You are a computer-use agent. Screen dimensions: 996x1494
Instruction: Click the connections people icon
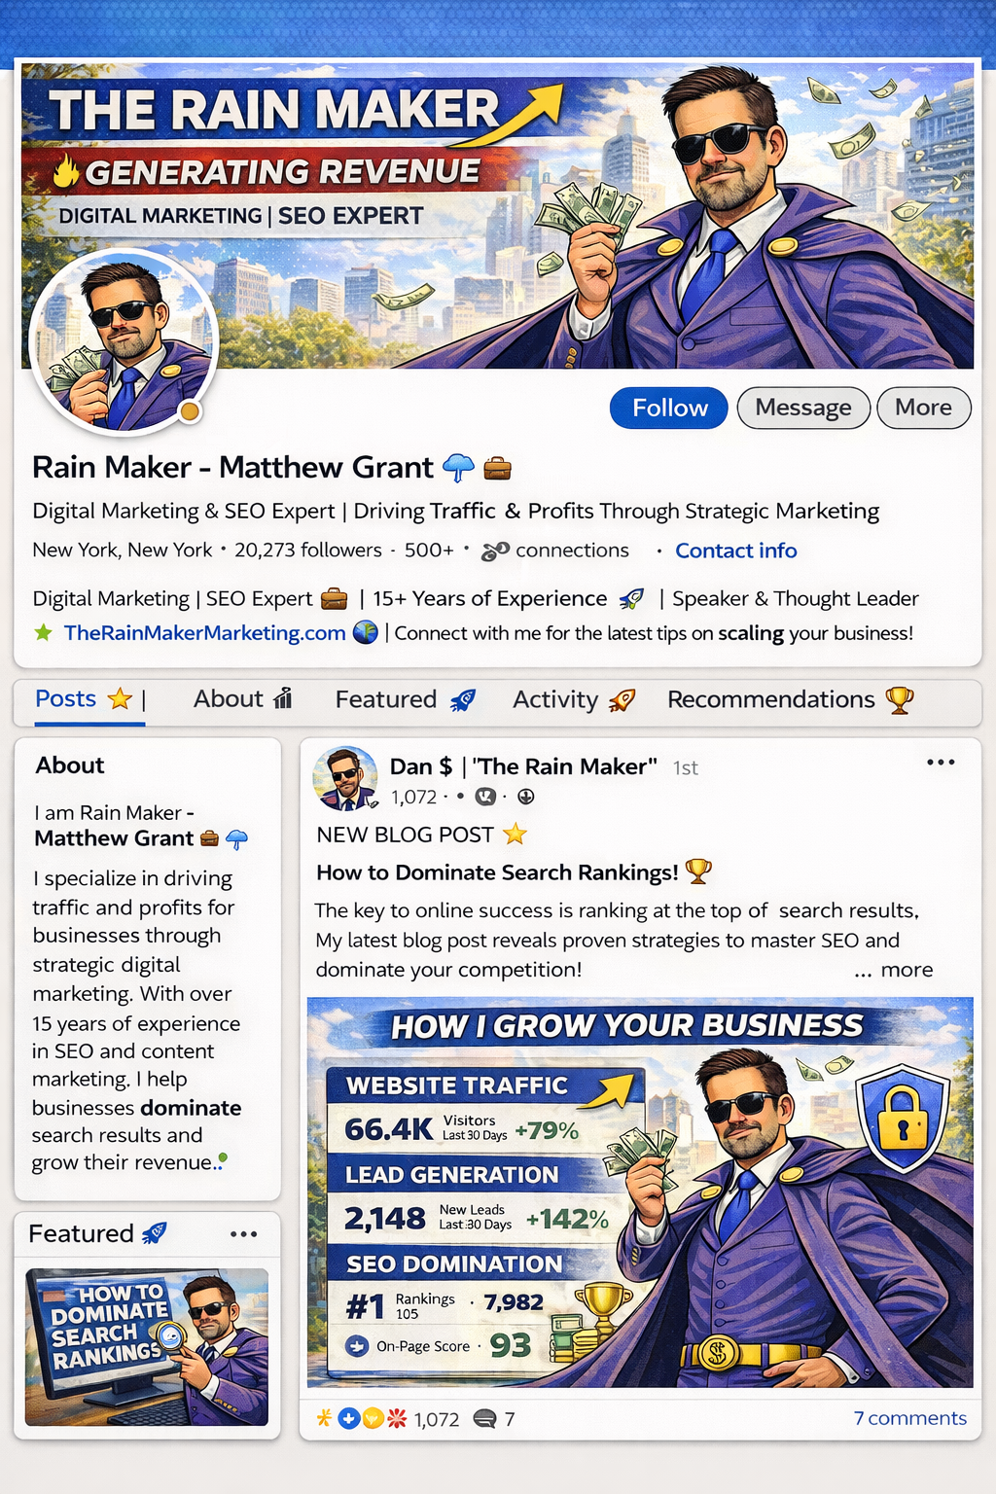coord(495,551)
